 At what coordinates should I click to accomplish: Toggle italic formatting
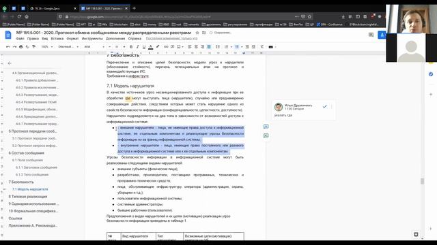138,47
